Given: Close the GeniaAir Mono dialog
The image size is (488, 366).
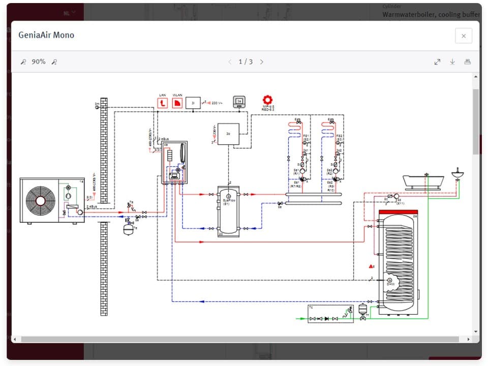Looking at the screenshot, I should pos(463,36).
